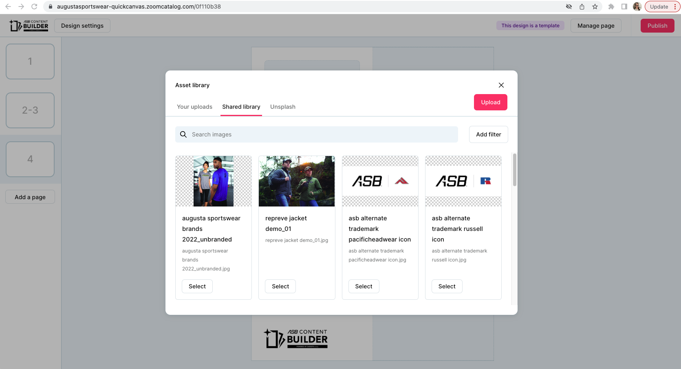Screen dimensions: 681x369
Task: Click the browser share icon
Action: pos(582,7)
